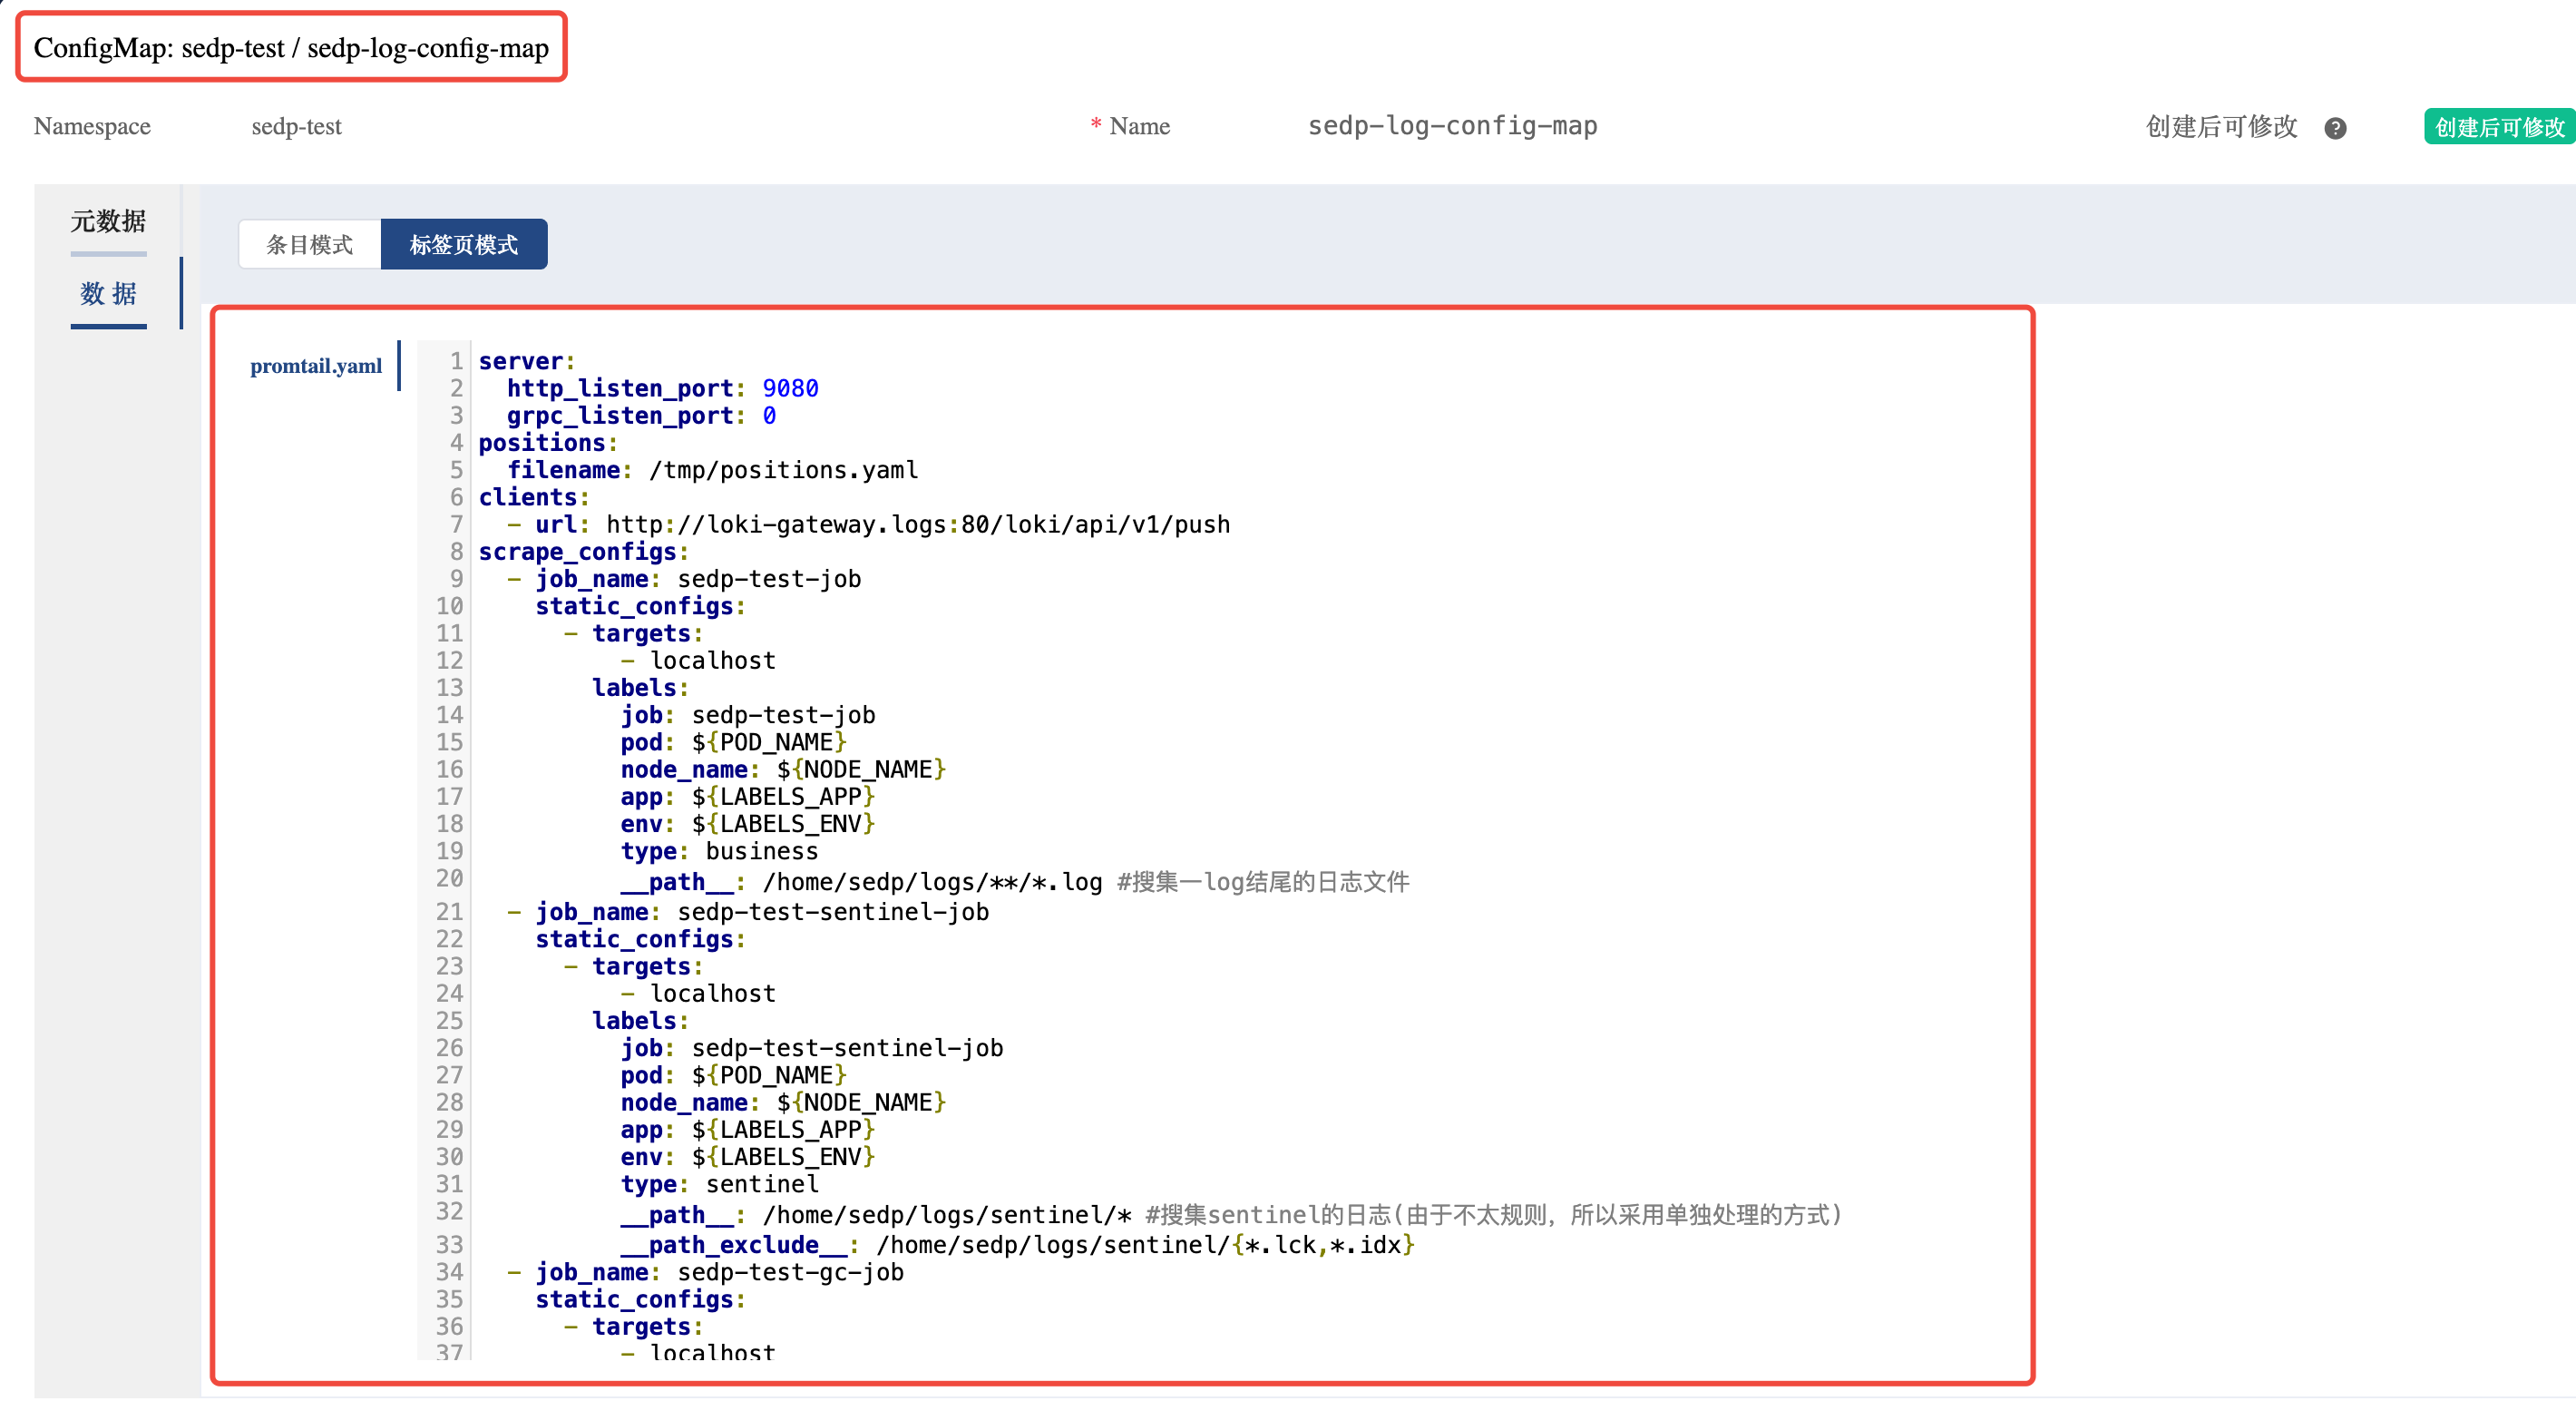Click the Namespace value sedp-test
The height and width of the screenshot is (1401, 2576).
(x=296, y=126)
